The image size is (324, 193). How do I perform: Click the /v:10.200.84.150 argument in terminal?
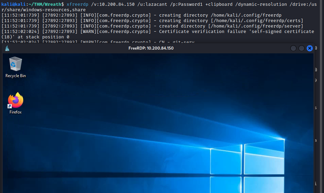pos(113,4)
